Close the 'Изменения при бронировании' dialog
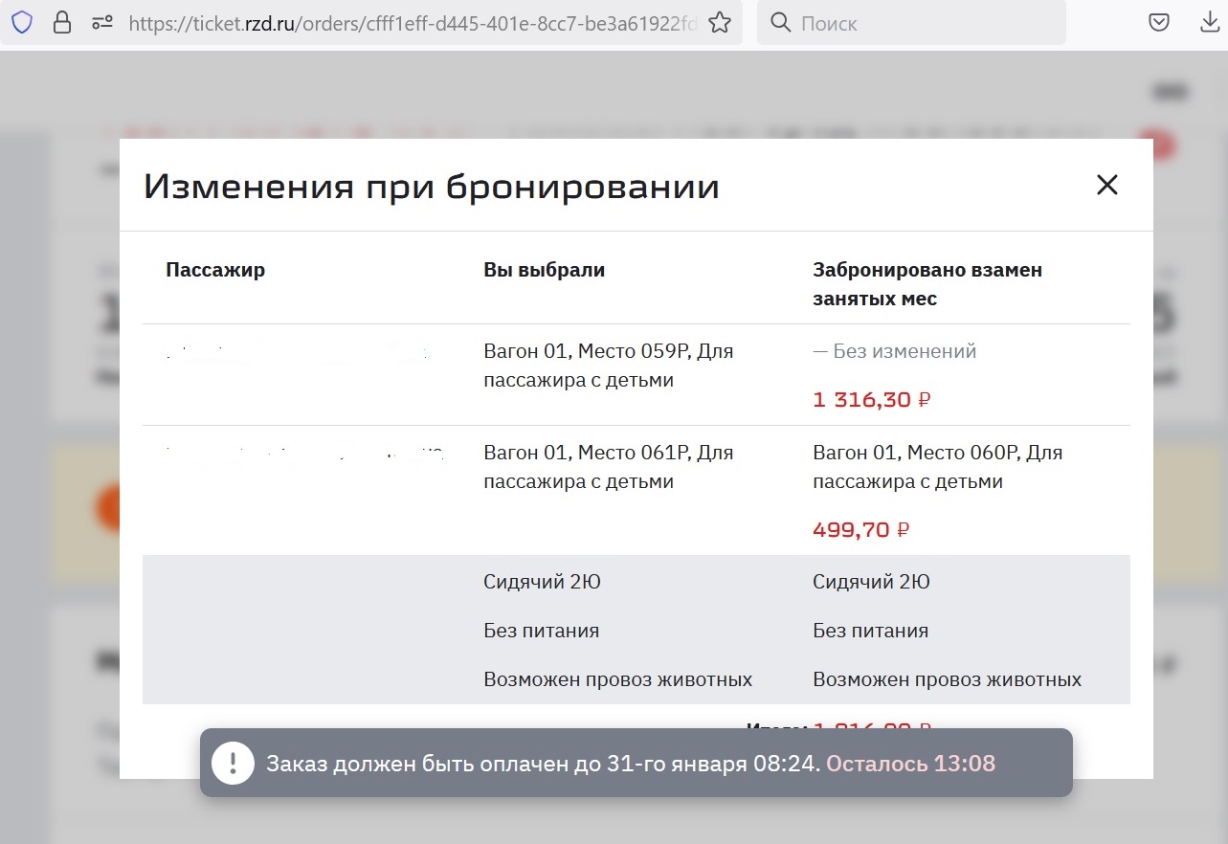Screen dimensions: 1228x844 [1106, 186]
